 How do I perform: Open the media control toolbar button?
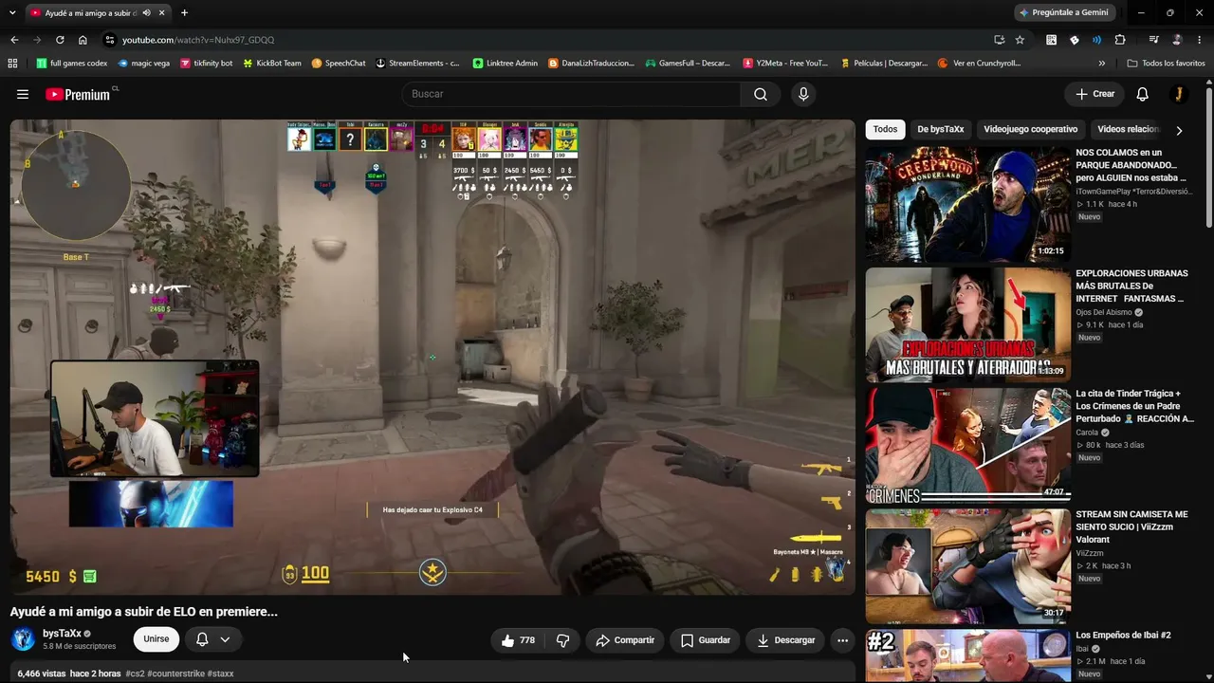pos(1153,40)
